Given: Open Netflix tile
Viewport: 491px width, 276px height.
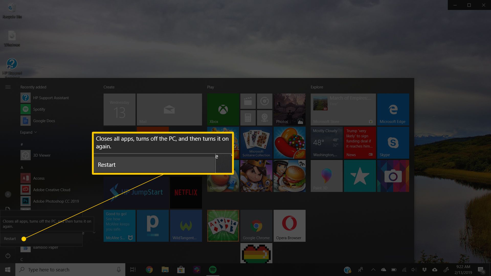Looking at the screenshot, I should (x=185, y=192).
